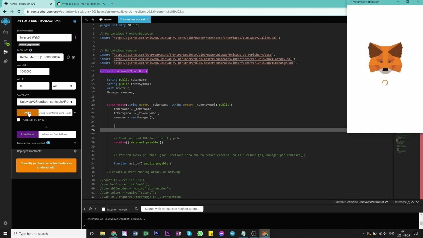This screenshot has width=423, height=238.
Task: Open the Wei value unit dropdown
Action: pos(63,86)
